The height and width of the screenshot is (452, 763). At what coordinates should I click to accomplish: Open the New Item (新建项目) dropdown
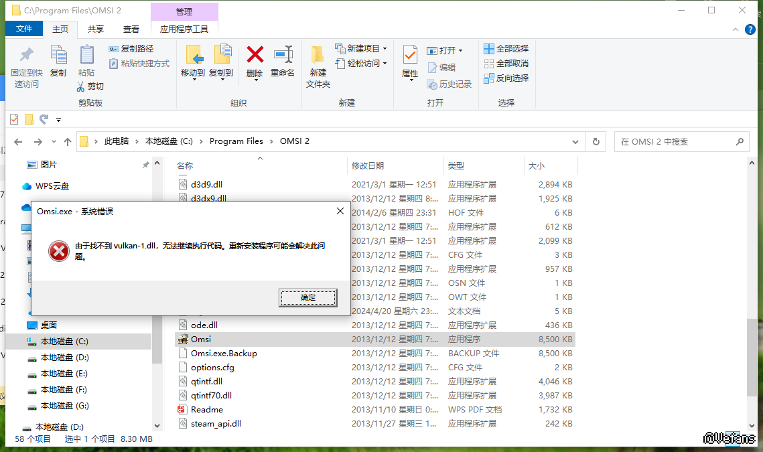[x=361, y=49]
